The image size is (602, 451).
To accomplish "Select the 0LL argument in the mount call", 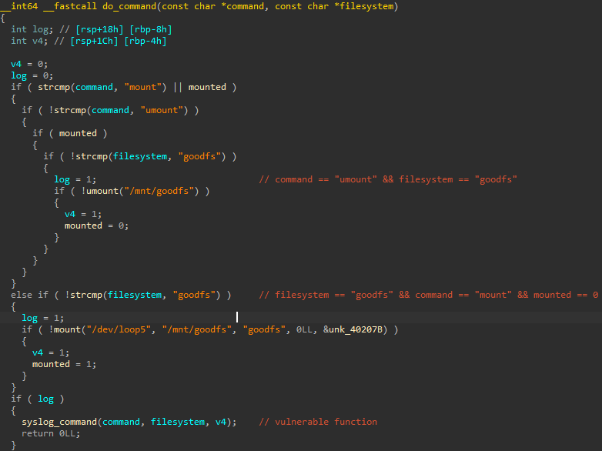I will point(304,329).
